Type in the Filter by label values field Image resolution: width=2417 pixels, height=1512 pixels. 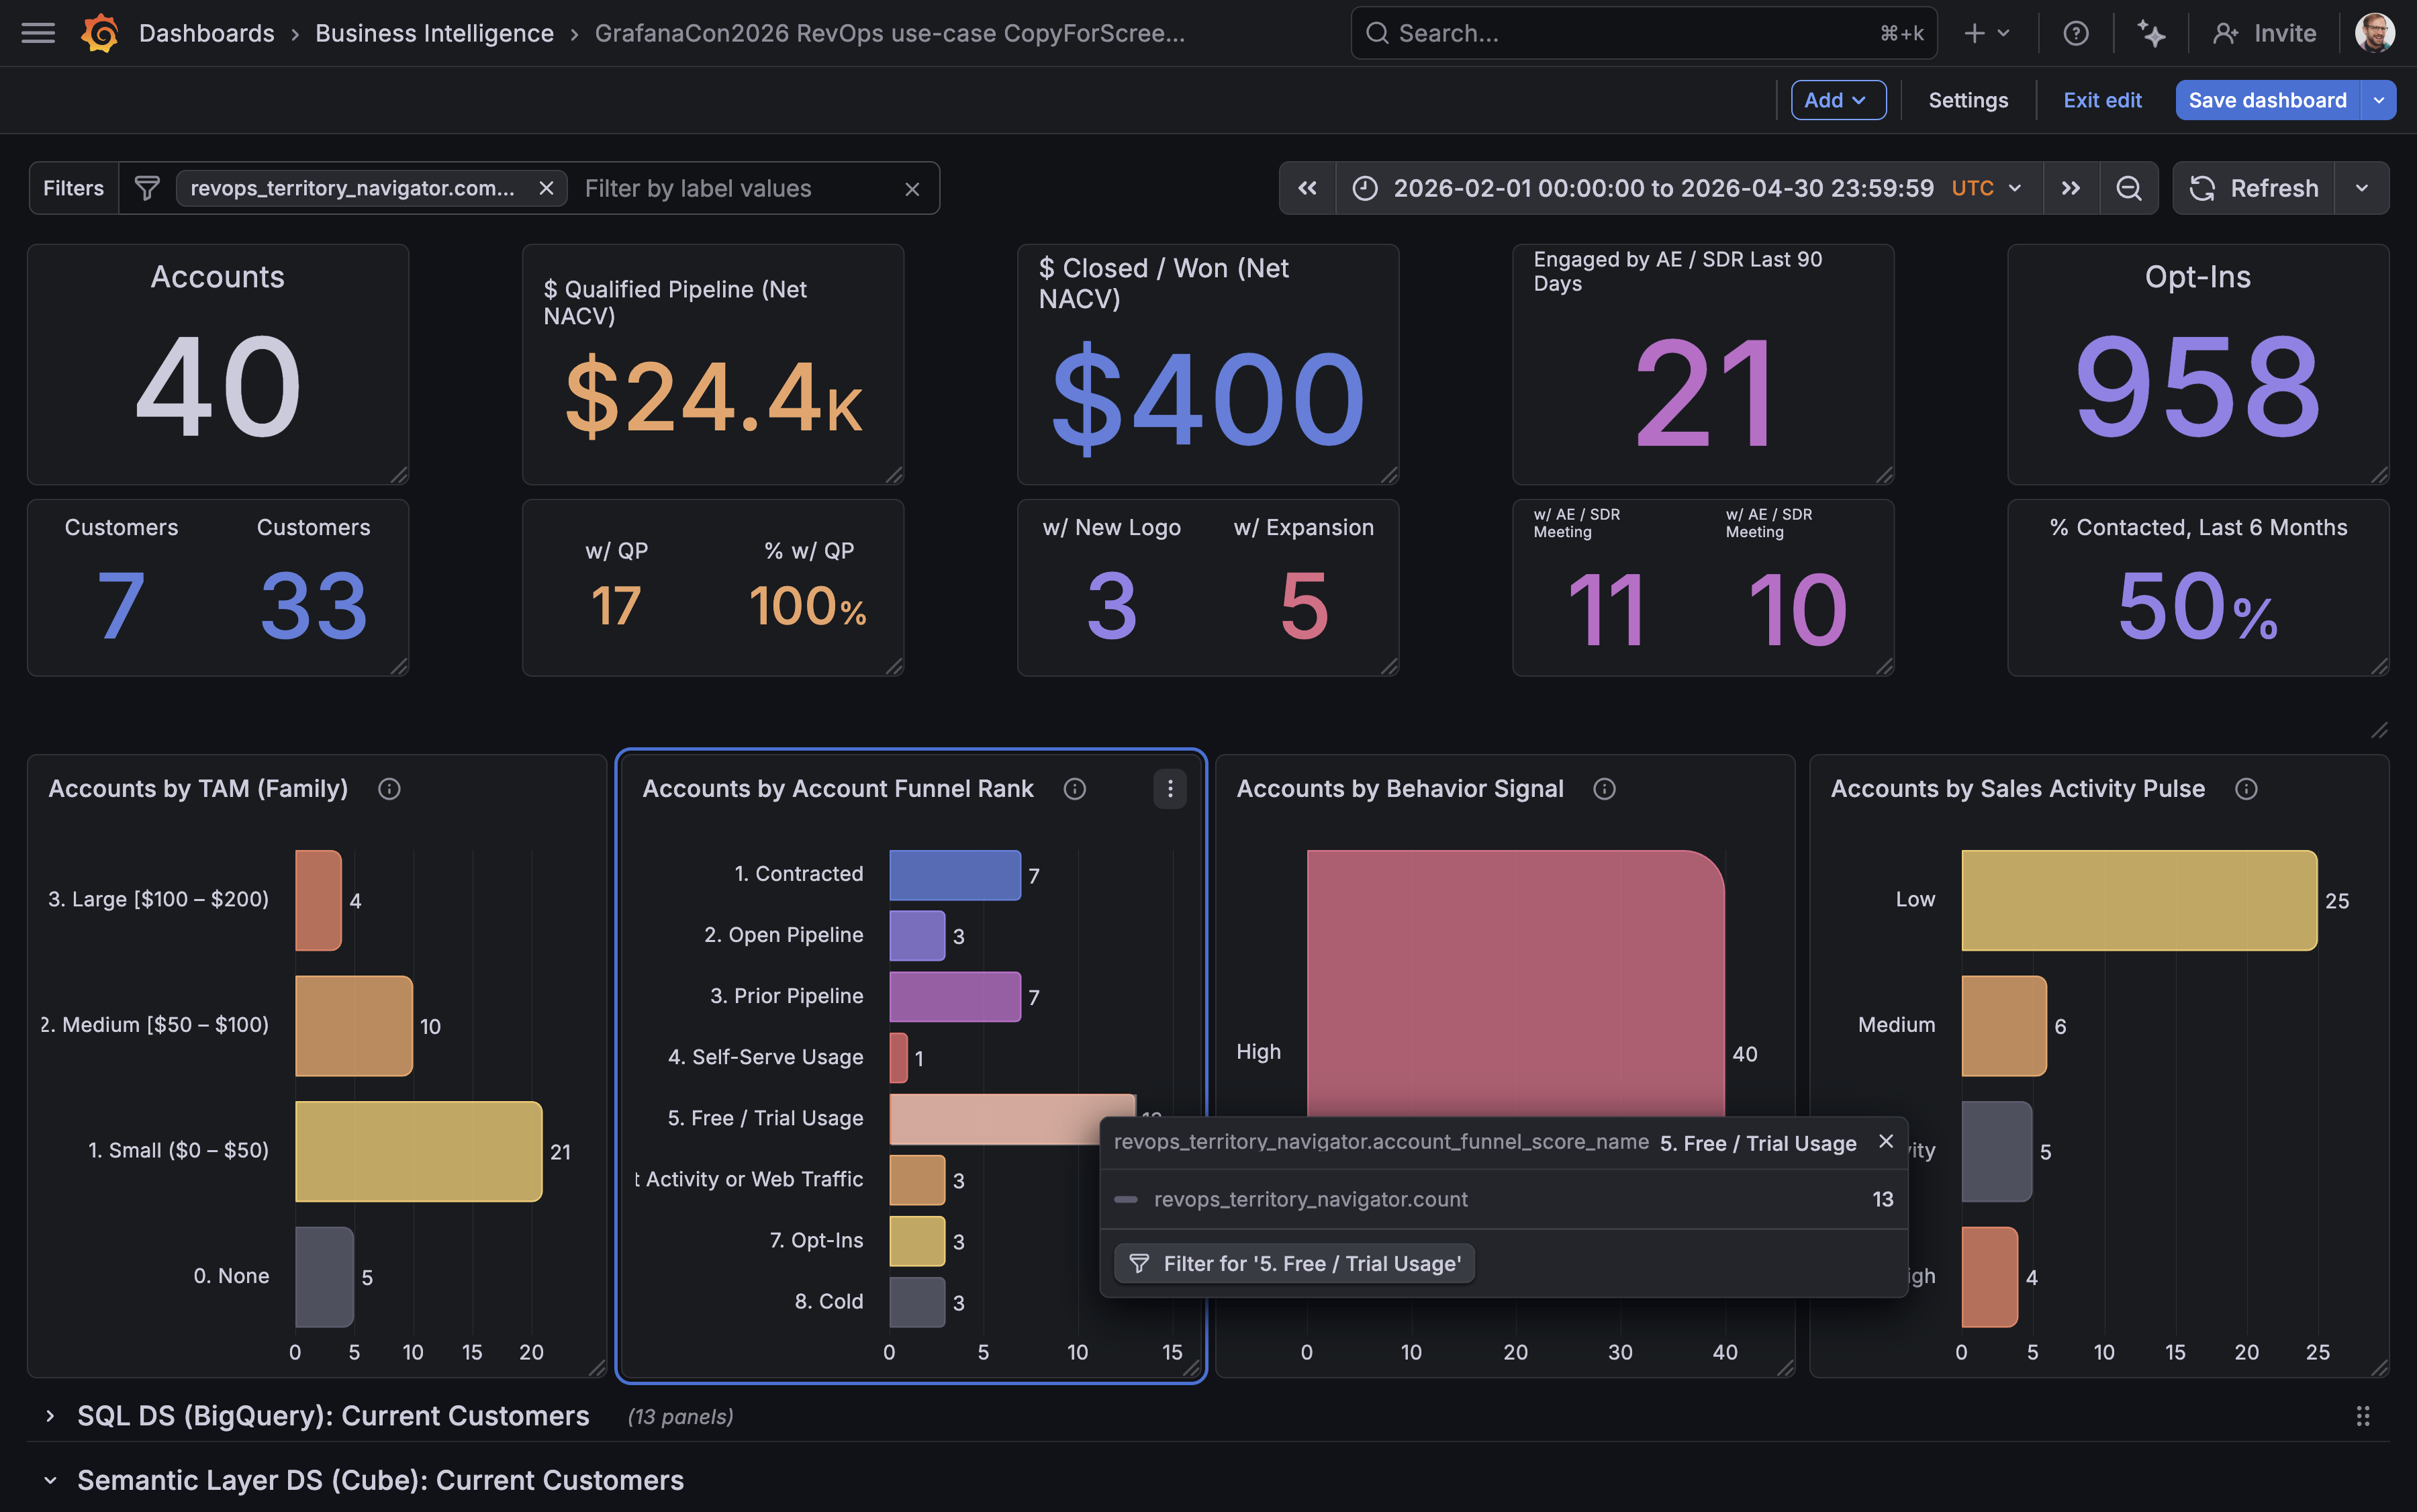[x=720, y=188]
